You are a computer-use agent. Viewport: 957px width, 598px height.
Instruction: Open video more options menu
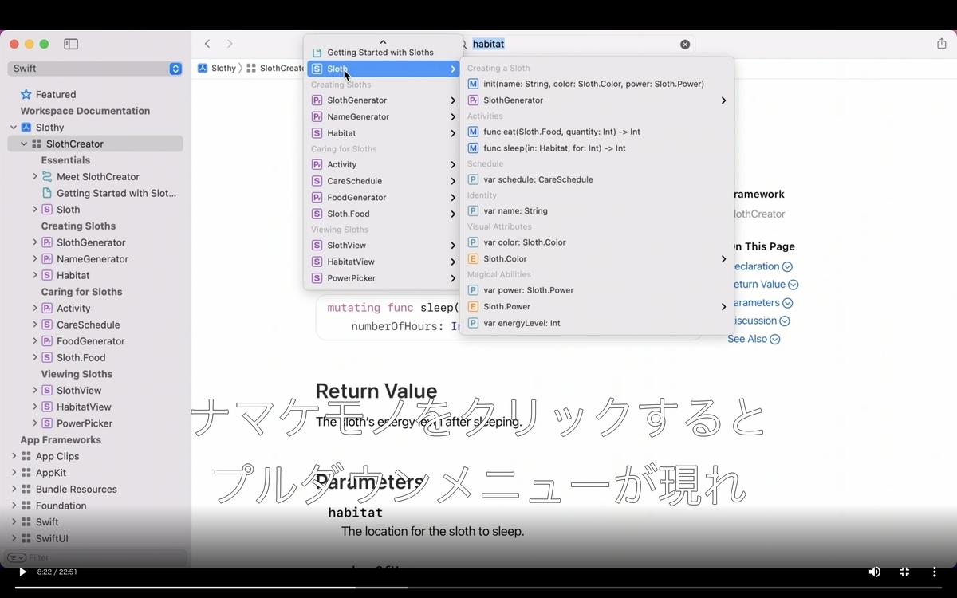pos(934,572)
